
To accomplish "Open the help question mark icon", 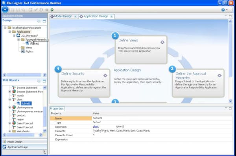I will pos(223,10).
